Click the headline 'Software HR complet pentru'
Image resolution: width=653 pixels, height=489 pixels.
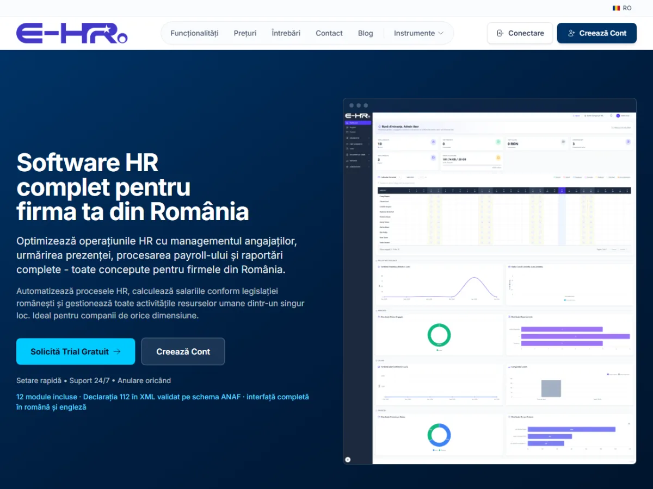[x=133, y=187]
